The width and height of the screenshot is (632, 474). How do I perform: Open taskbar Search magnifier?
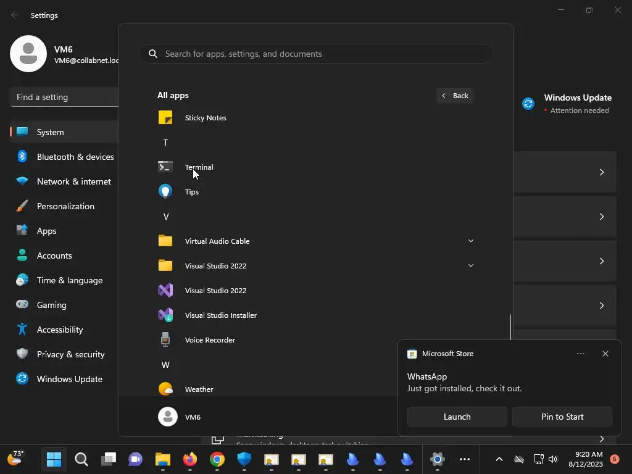[81, 459]
